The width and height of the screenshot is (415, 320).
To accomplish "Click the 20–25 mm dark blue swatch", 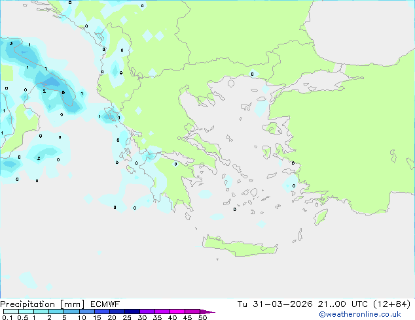I will [x=117, y=312].
